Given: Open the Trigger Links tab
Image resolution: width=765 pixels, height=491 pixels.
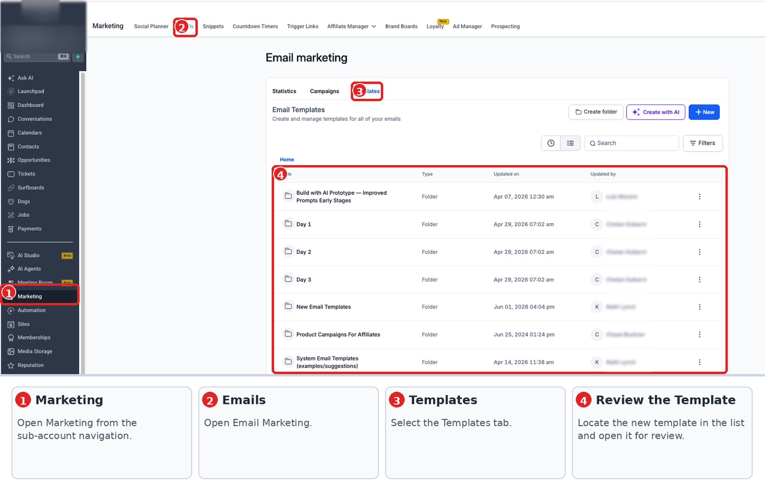Looking at the screenshot, I should click(x=303, y=26).
